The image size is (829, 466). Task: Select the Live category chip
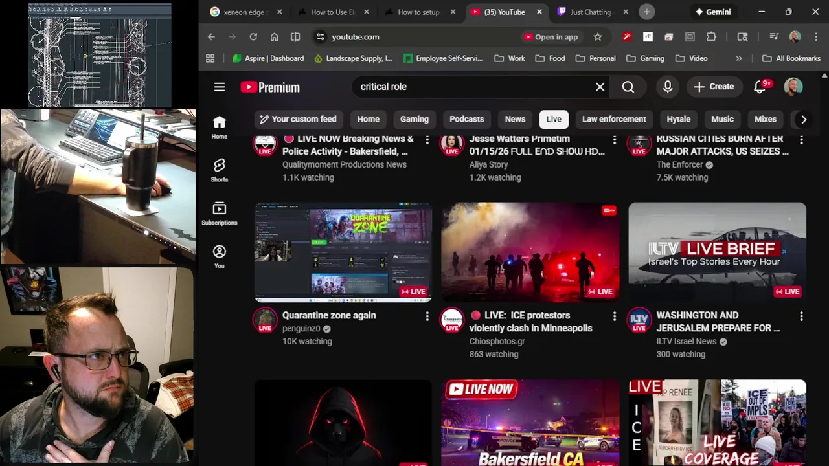click(x=554, y=119)
